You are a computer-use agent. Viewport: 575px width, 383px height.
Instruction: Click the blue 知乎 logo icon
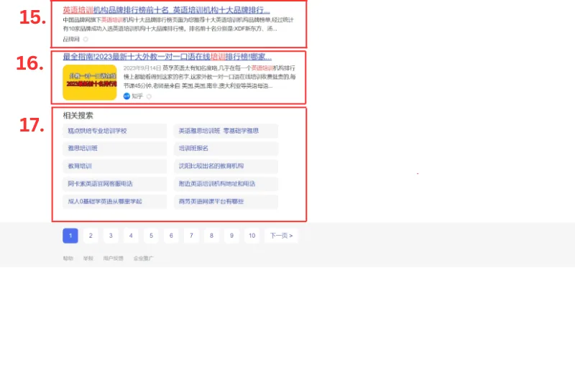[126, 96]
